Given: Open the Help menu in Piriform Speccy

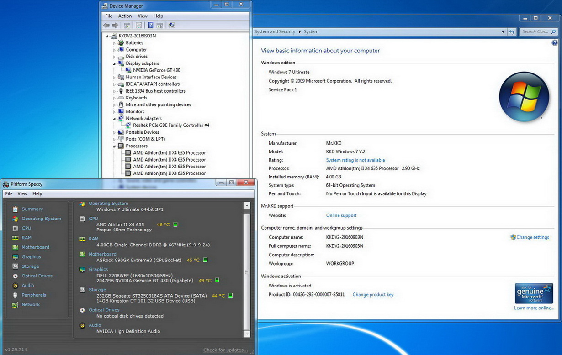Looking at the screenshot, I should coord(37,194).
